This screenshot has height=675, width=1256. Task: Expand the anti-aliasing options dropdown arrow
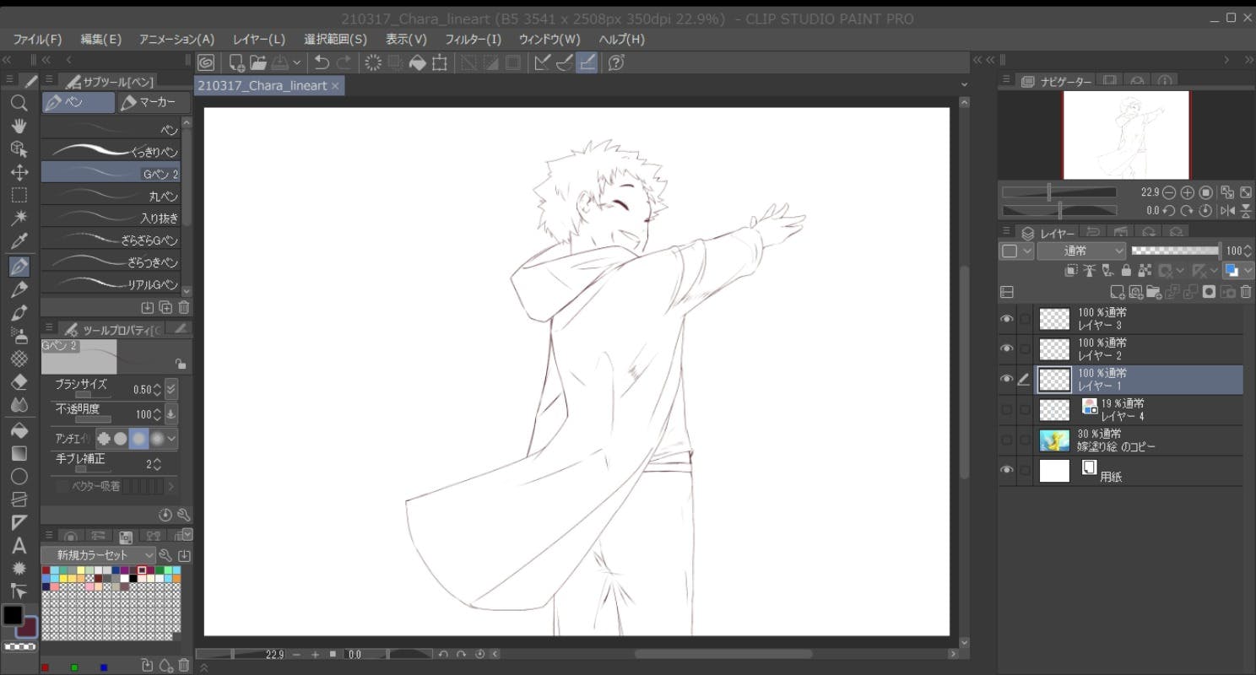172,439
